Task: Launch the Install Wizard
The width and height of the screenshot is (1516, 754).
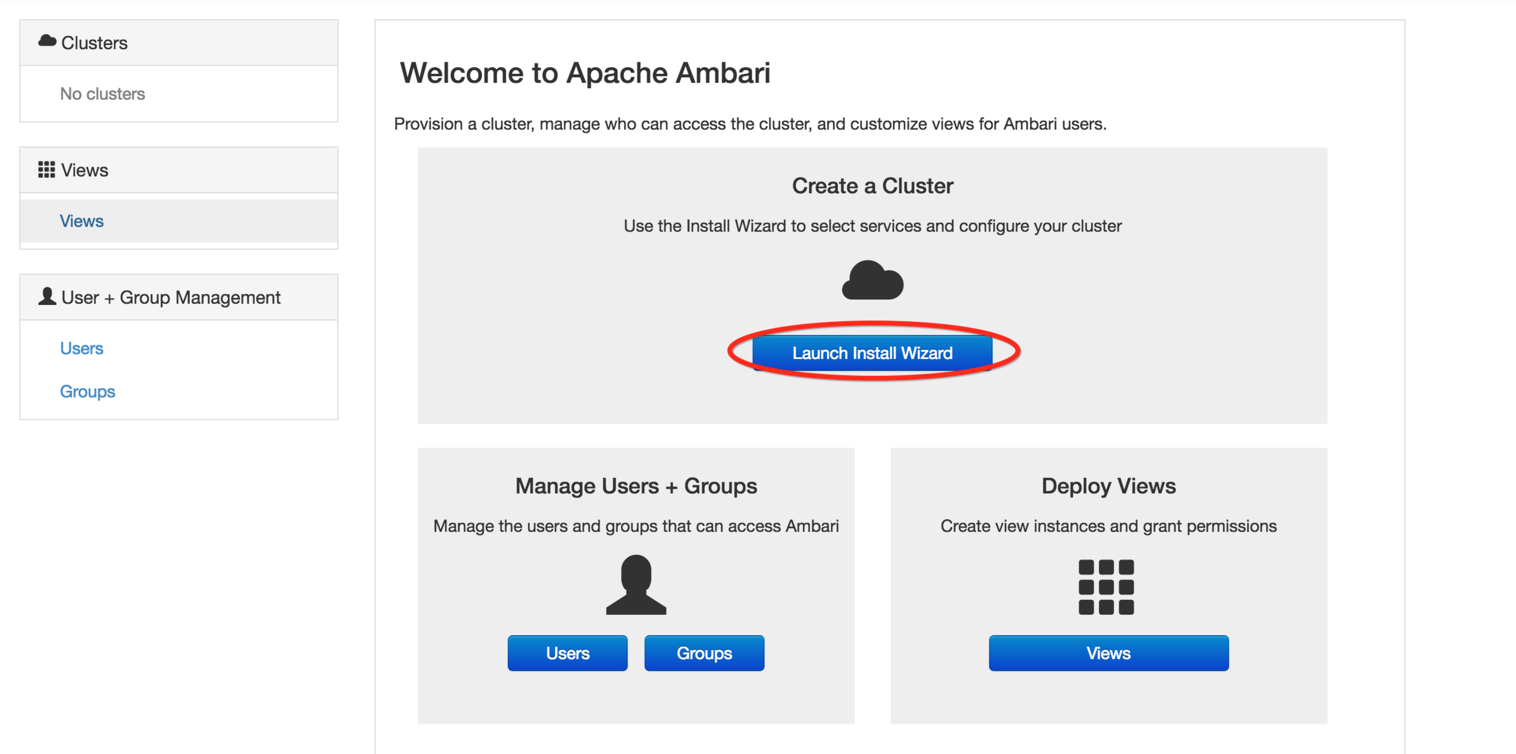Action: (x=872, y=353)
